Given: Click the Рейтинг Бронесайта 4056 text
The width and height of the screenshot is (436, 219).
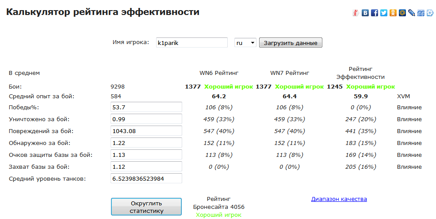Looking at the screenshot, I should coord(219,203).
